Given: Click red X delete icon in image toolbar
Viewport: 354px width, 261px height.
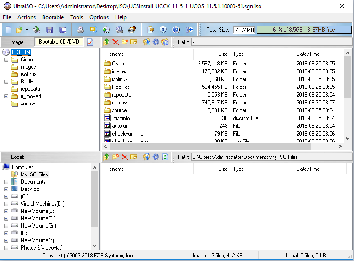Looking at the screenshot, I should pyautogui.click(x=116, y=42).
